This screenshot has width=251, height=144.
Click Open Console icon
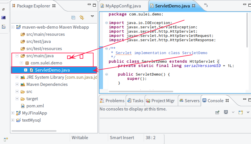(x=241, y=112)
